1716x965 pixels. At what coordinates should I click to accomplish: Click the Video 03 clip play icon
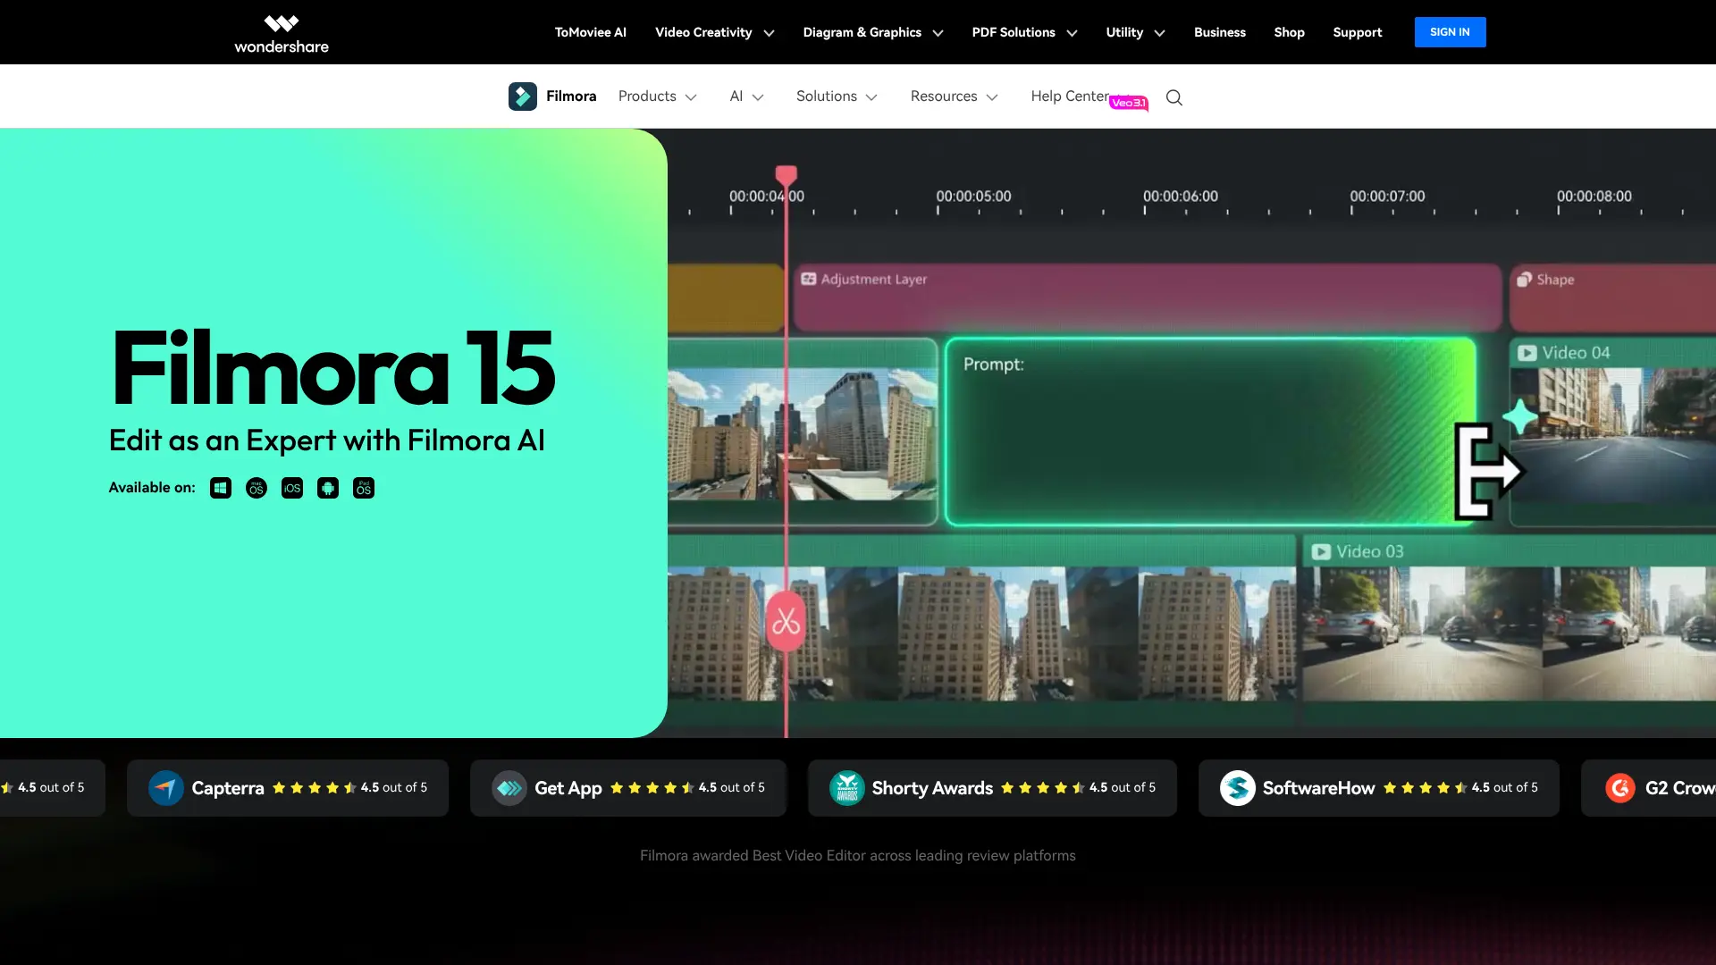click(1321, 552)
